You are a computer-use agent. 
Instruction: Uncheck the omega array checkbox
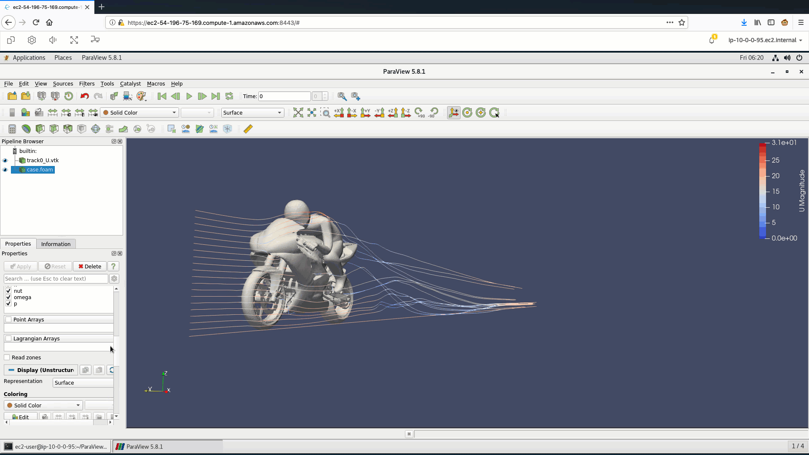tap(8, 297)
